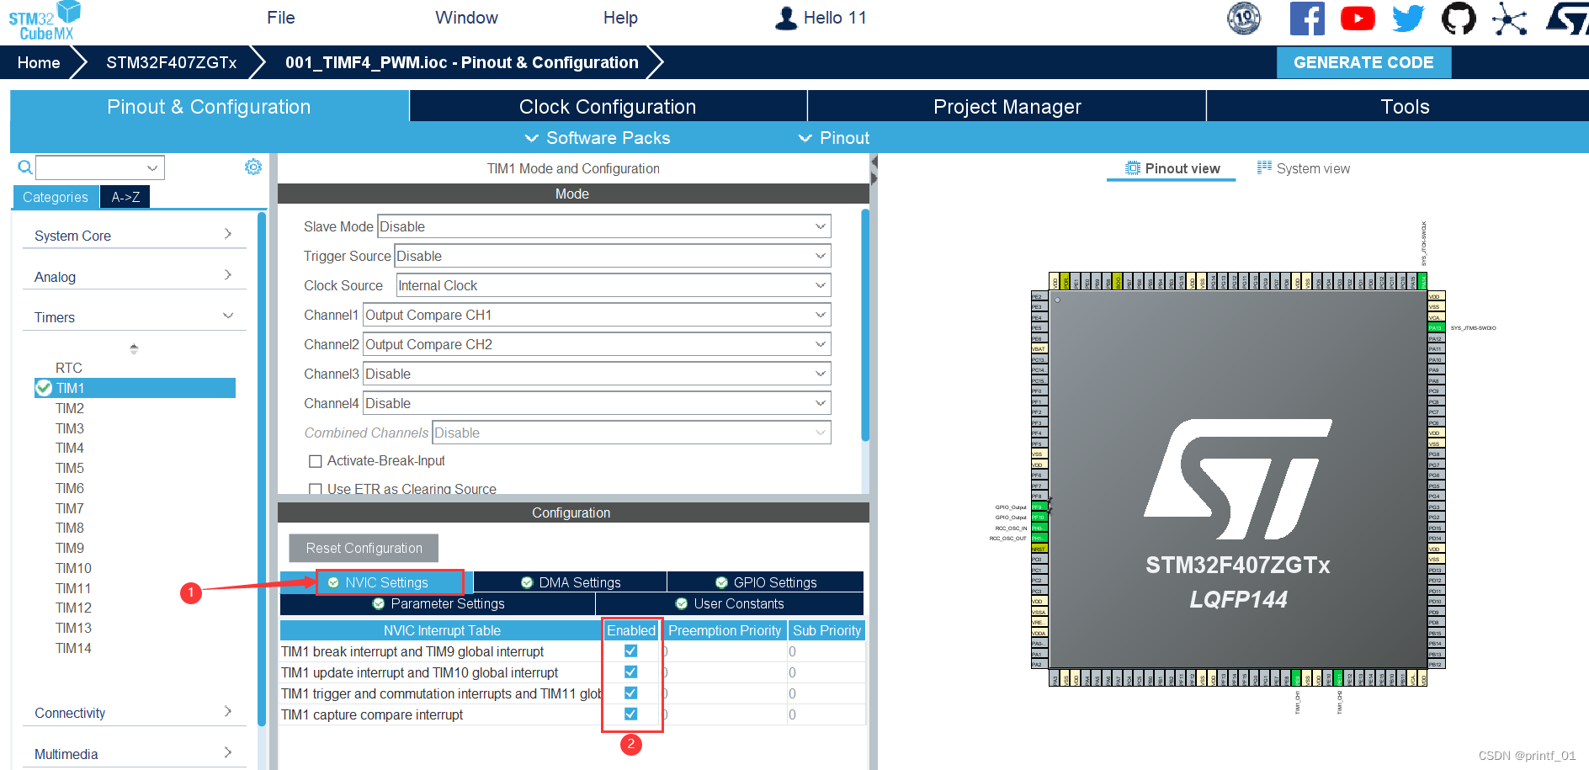
Task: Click GPIO Settings green check icon
Action: coord(721,582)
